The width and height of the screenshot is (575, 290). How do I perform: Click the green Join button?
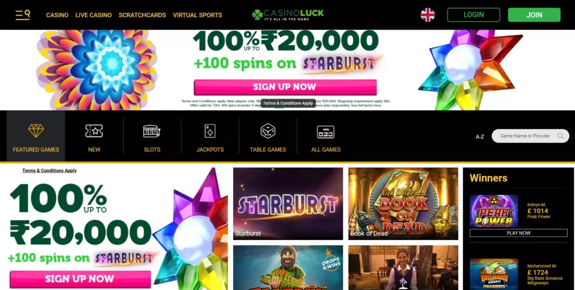[x=534, y=15]
